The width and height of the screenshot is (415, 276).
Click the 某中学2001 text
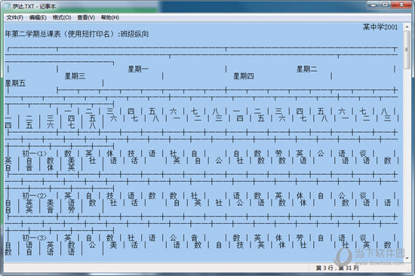point(380,27)
